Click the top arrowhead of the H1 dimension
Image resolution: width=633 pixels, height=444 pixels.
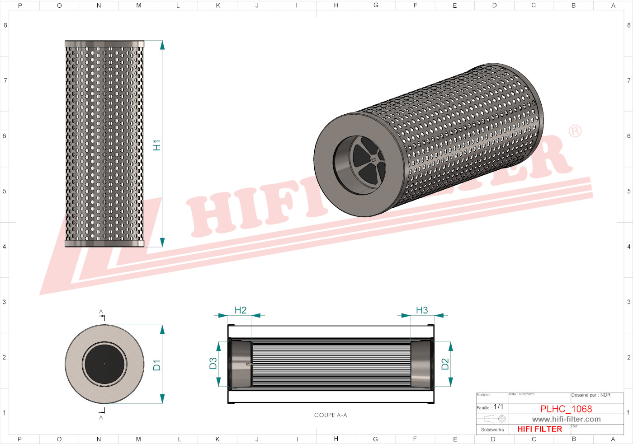coord(162,45)
